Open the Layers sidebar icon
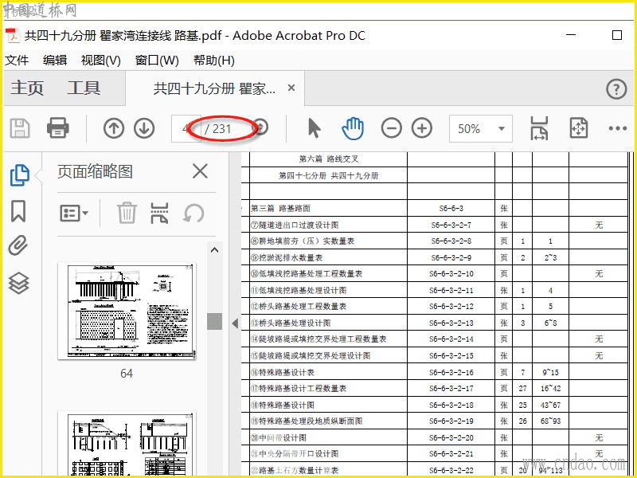The image size is (637, 478). tap(18, 283)
